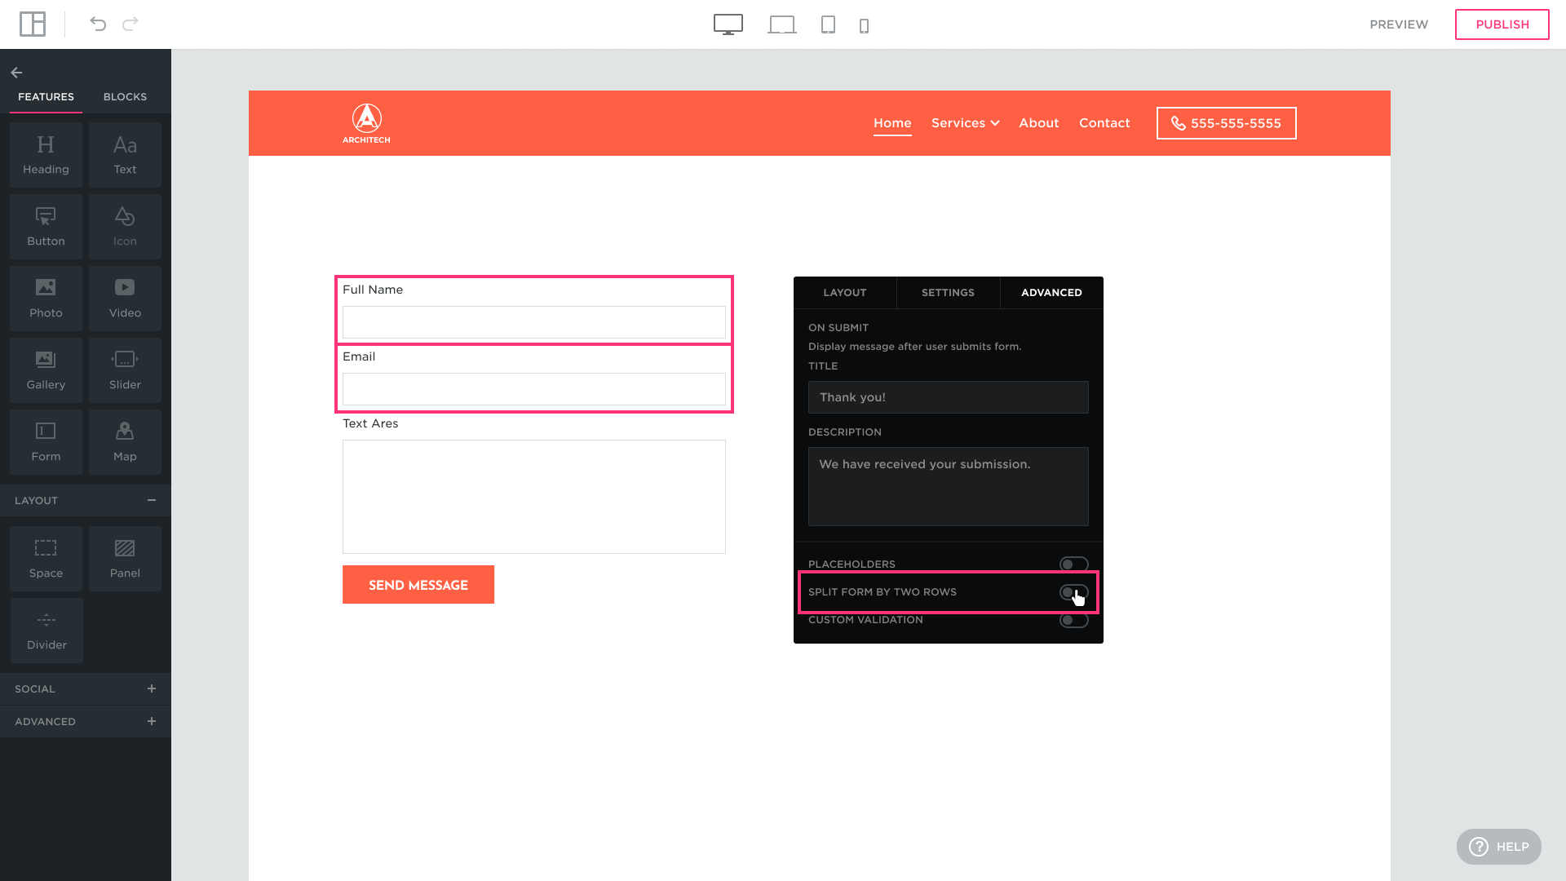Image resolution: width=1566 pixels, height=881 pixels.
Task: Select the Slider feature tile
Action: tap(125, 370)
